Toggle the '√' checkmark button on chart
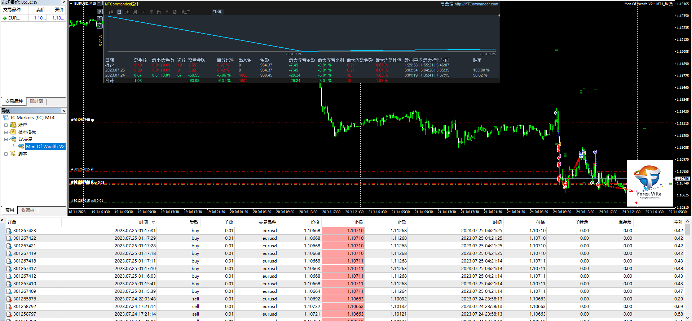 point(100,26)
